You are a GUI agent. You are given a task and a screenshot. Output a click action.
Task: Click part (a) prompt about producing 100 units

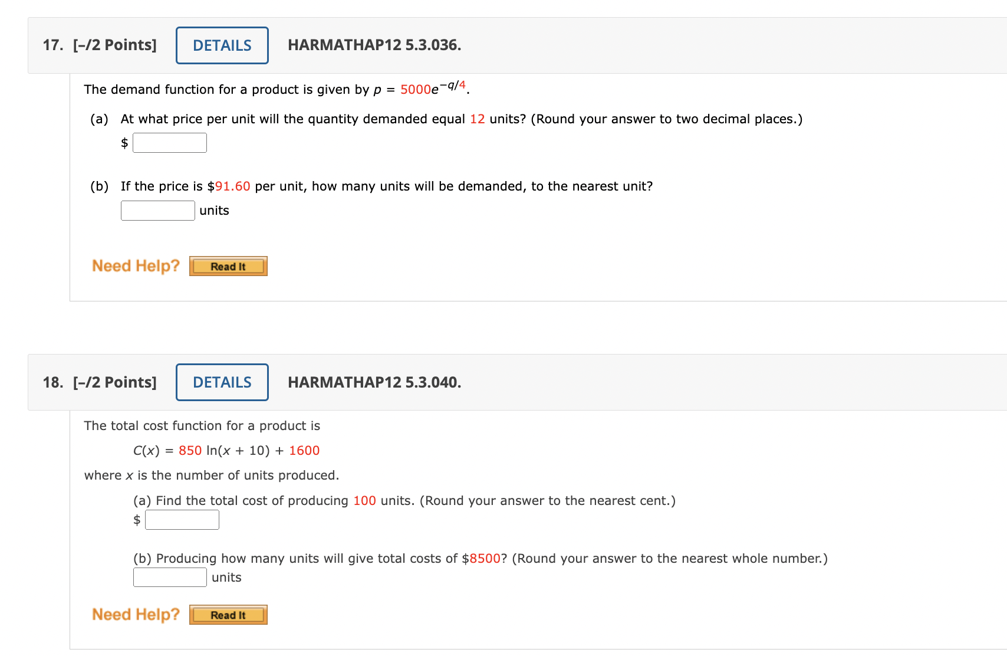(x=404, y=500)
